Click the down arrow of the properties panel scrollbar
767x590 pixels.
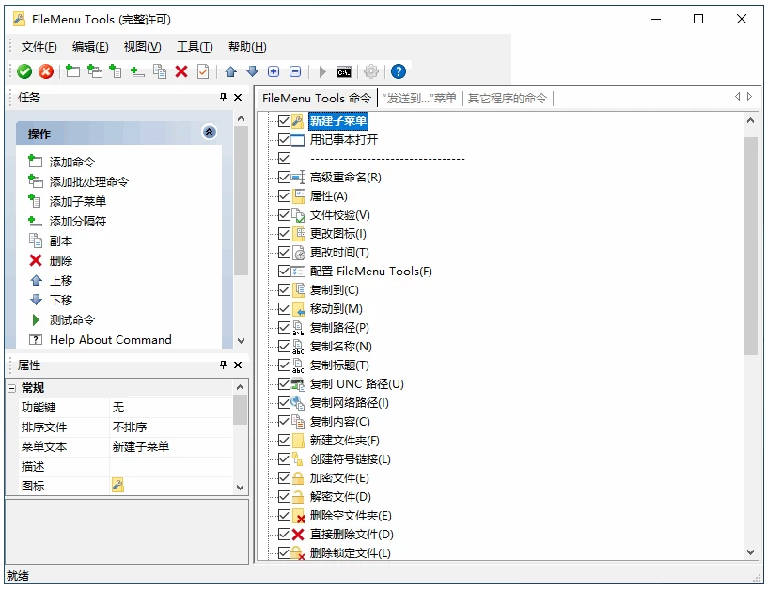pyautogui.click(x=241, y=487)
